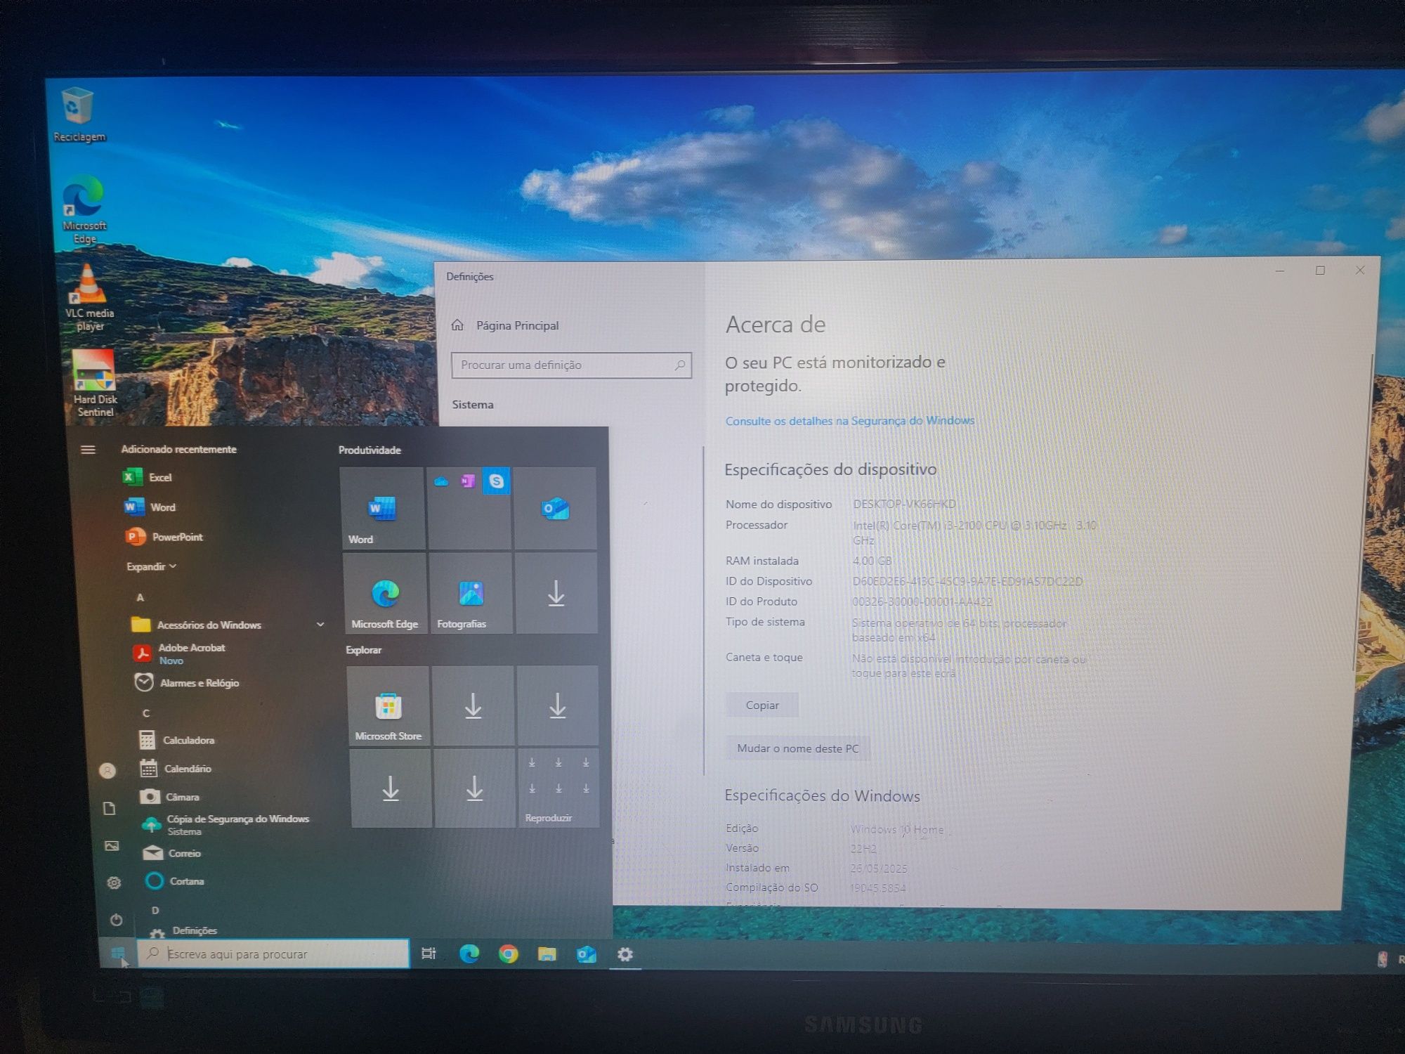1405x1054 pixels.
Task: Open File Explorer from the taskbar
Action: coord(547,954)
